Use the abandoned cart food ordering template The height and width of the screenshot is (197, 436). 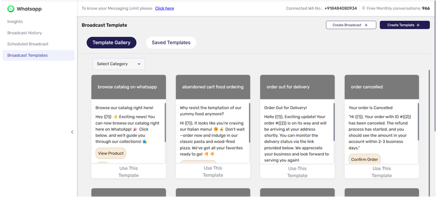tap(213, 171)
